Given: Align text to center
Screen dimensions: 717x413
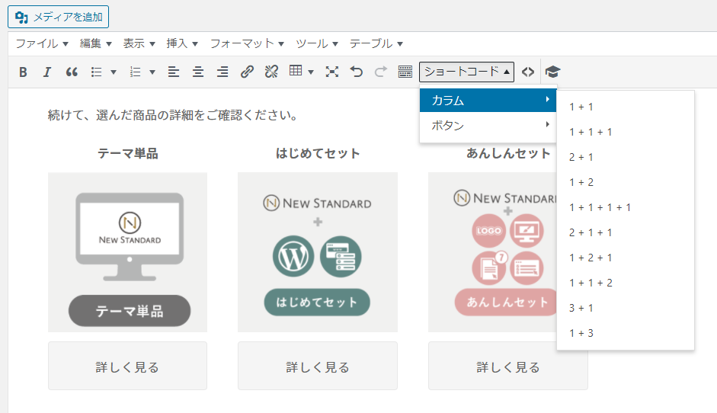Looking at the screenshot, I should point(198,72).
